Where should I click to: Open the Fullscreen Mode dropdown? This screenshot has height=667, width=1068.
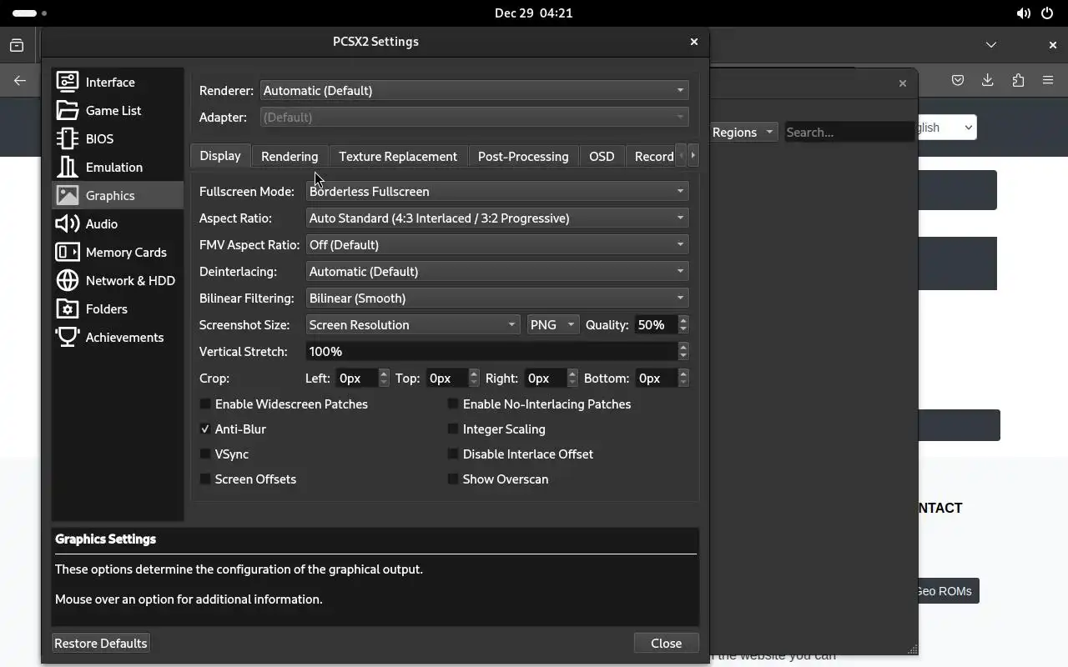[x=497, y=191]
